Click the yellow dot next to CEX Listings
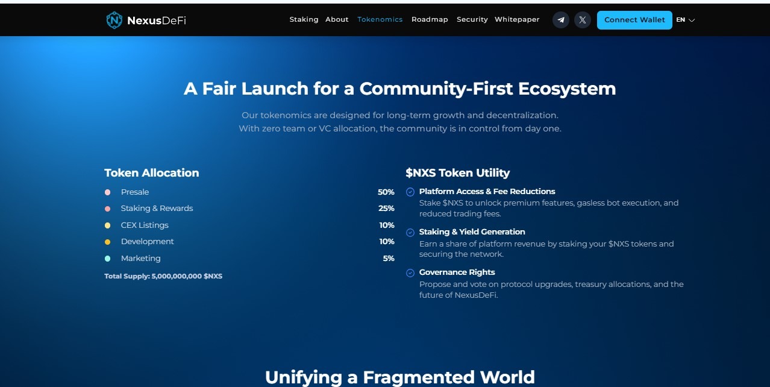Image resolution: width=770 pixels, height=387 pixels. tap(108, 225)
